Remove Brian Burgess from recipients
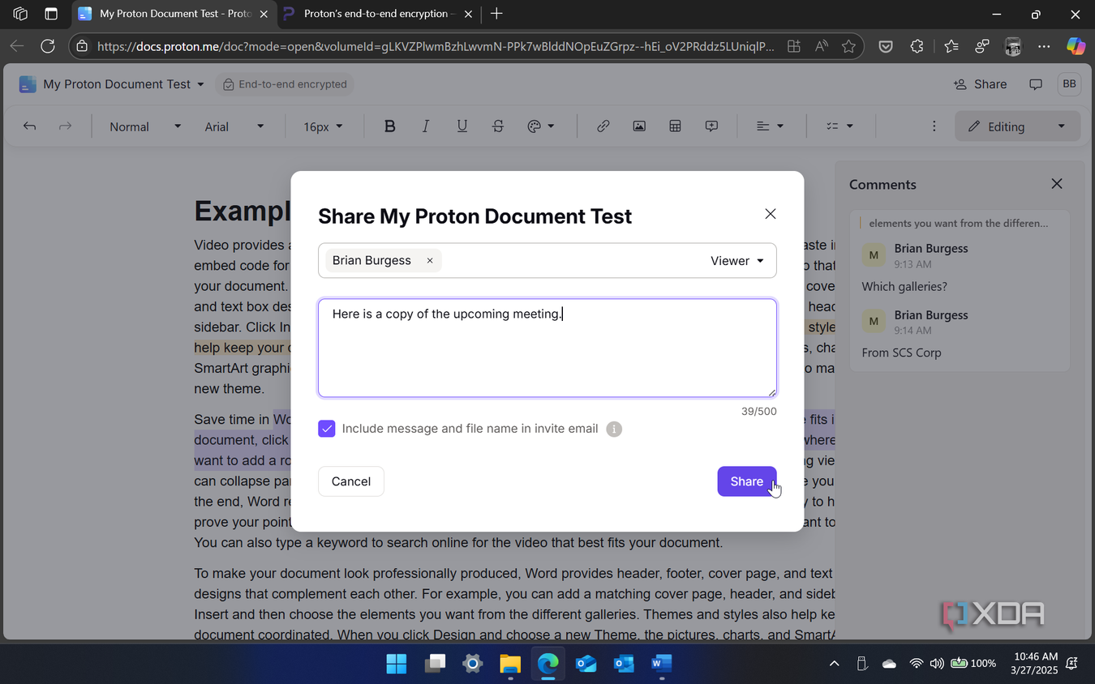The height and width of the screenshot is (684, 1095). (430, 261)
